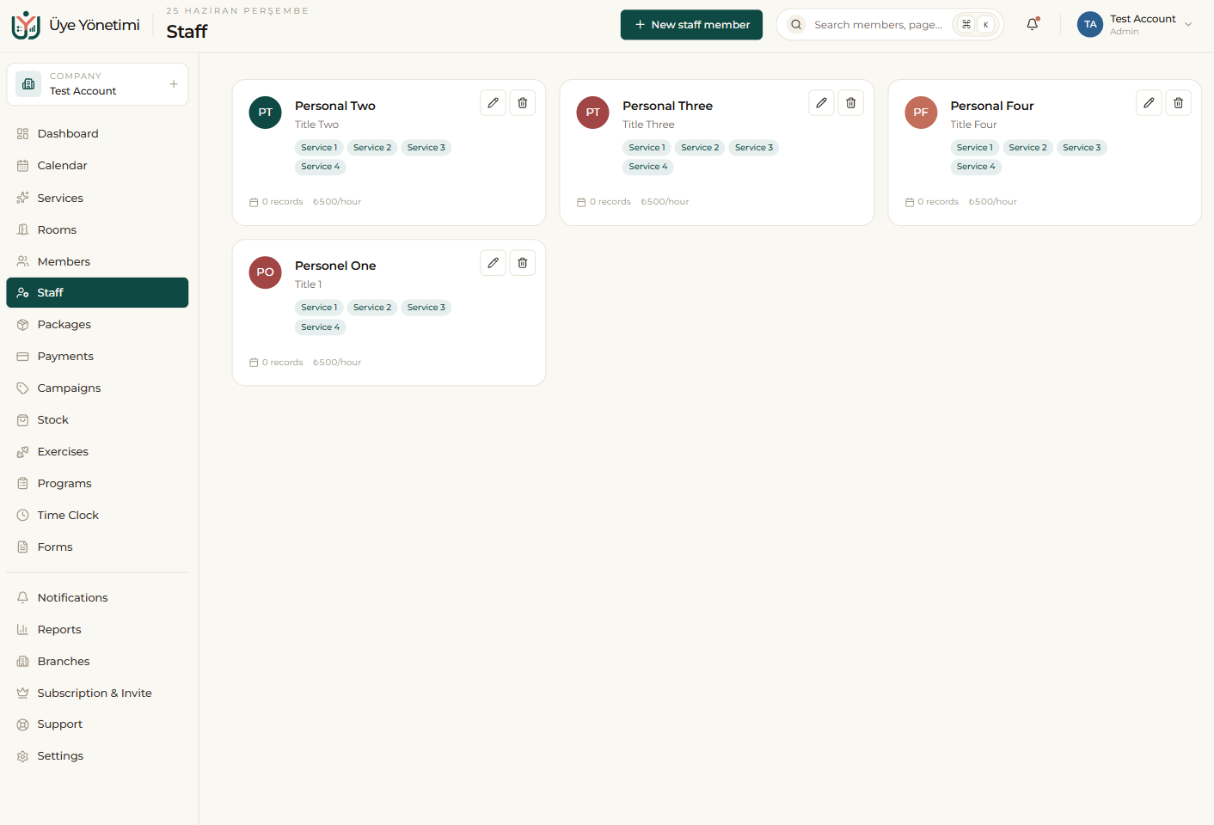1214x825 pixels.
Task: Click Service 4 tag on Personal Two card
Action: pyautogui.click(x=320, y=167)
